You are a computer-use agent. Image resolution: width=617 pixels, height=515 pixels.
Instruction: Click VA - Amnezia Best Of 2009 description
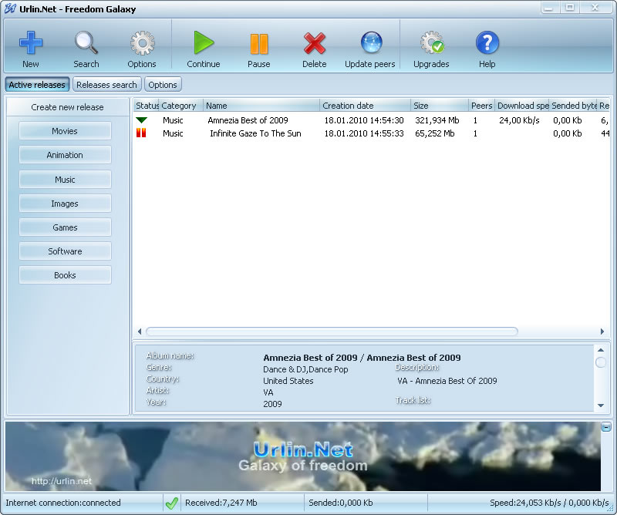coord(447,381)
